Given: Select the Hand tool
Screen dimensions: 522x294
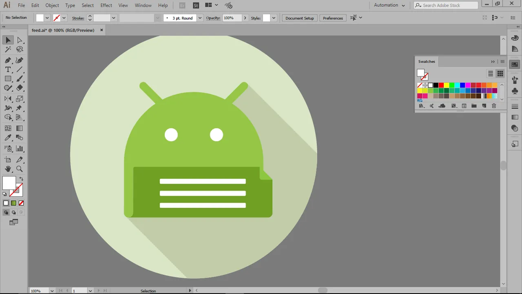Looking at the screenshot, I should pos(8,169).
